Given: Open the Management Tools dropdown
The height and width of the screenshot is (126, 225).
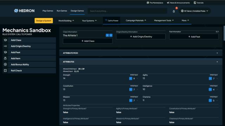Looking at the screenshot, I should [164, 21].
